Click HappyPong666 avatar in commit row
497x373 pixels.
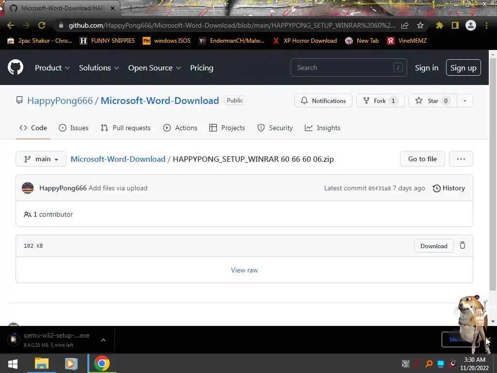pyautogui.click(x=28, y=188)
